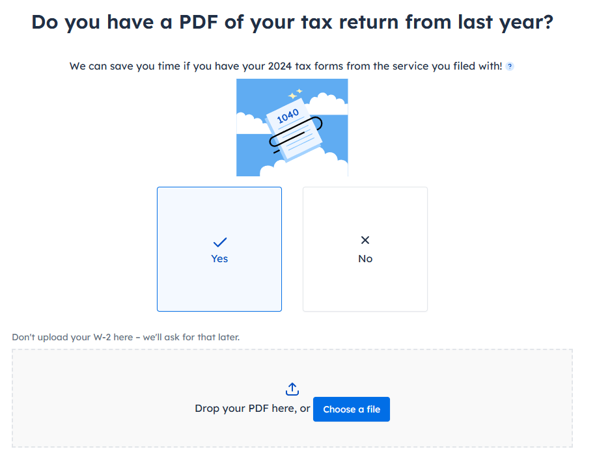Viewport: 597px width, 460px height.
Task: Click the W-2 notice text above the drop zone
Action: point(126,337)
